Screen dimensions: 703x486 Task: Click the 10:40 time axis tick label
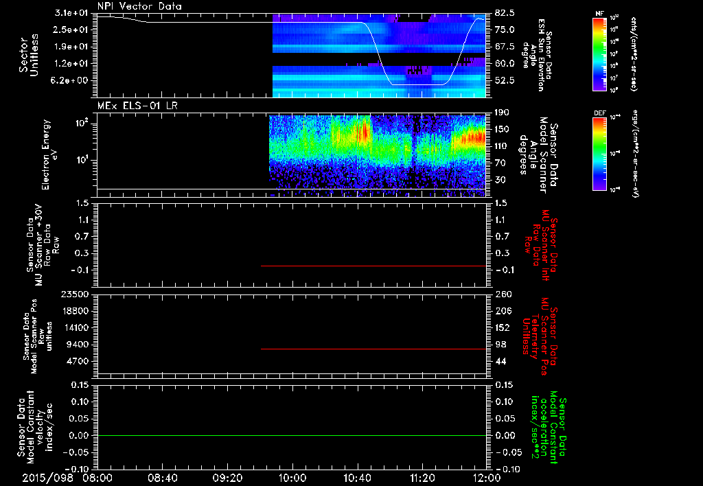(x=357, y=478)
